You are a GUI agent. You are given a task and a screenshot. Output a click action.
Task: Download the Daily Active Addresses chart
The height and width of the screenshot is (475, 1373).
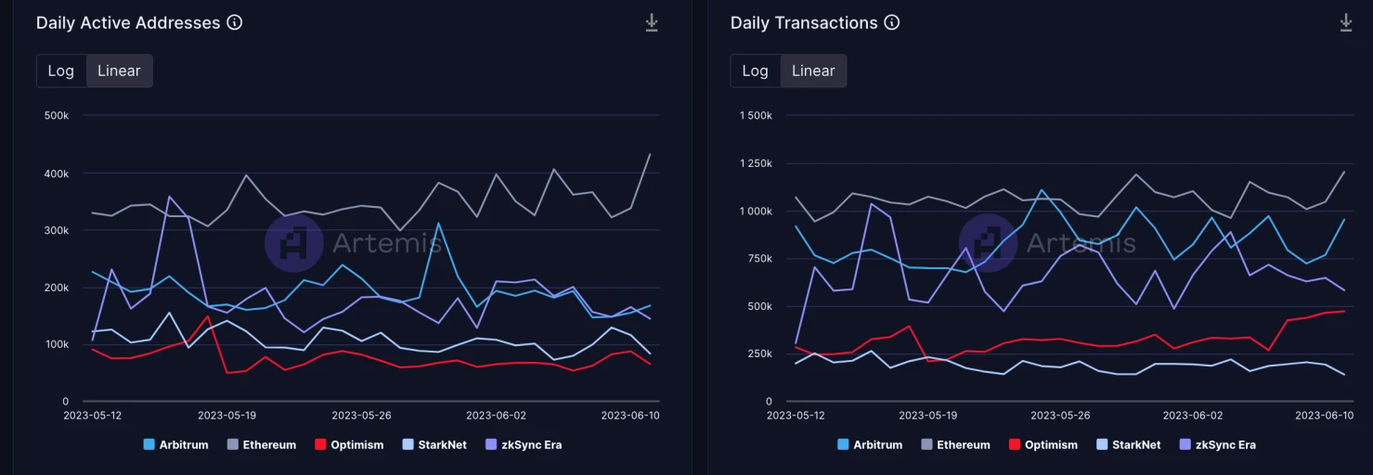(652, 23)
